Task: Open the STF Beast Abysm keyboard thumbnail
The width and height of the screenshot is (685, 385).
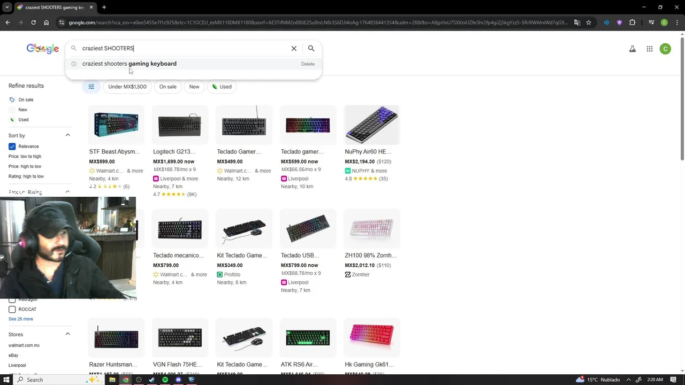Action: [116, 125]
